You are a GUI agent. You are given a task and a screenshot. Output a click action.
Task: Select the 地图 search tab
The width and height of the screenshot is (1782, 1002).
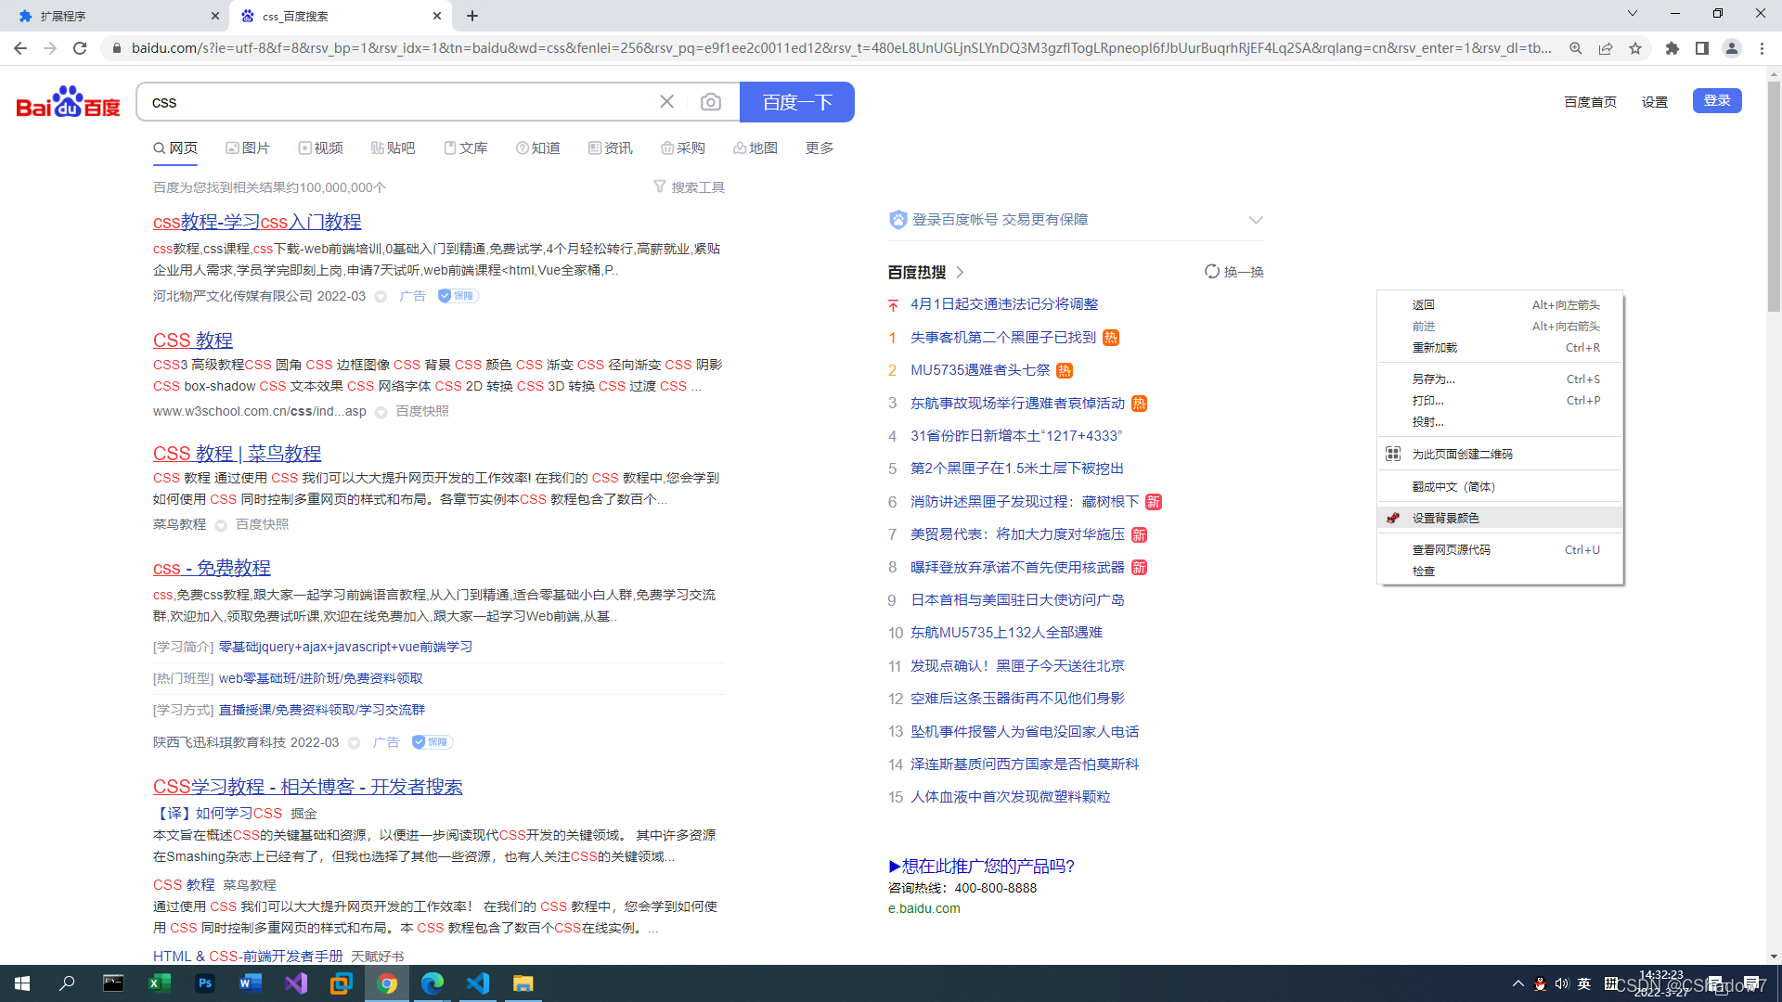coord(755,148)
